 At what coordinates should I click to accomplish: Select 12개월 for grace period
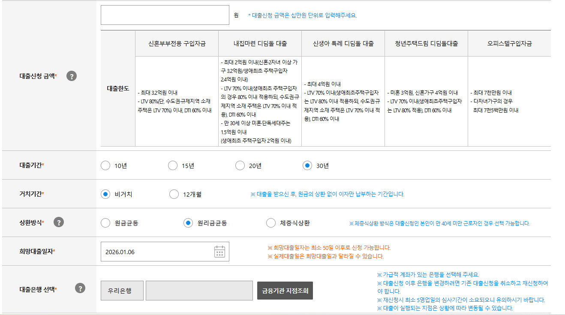click(x=174, y=194)
